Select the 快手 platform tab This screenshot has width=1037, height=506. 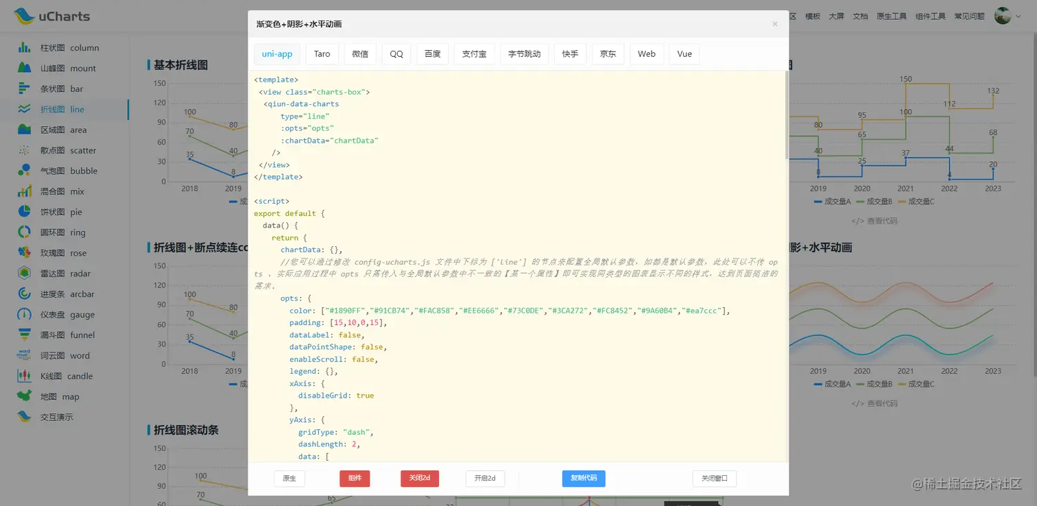click(x=570, y=54)
